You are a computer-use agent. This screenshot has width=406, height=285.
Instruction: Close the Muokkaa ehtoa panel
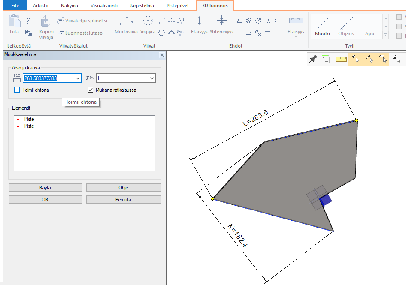point(162,55)
